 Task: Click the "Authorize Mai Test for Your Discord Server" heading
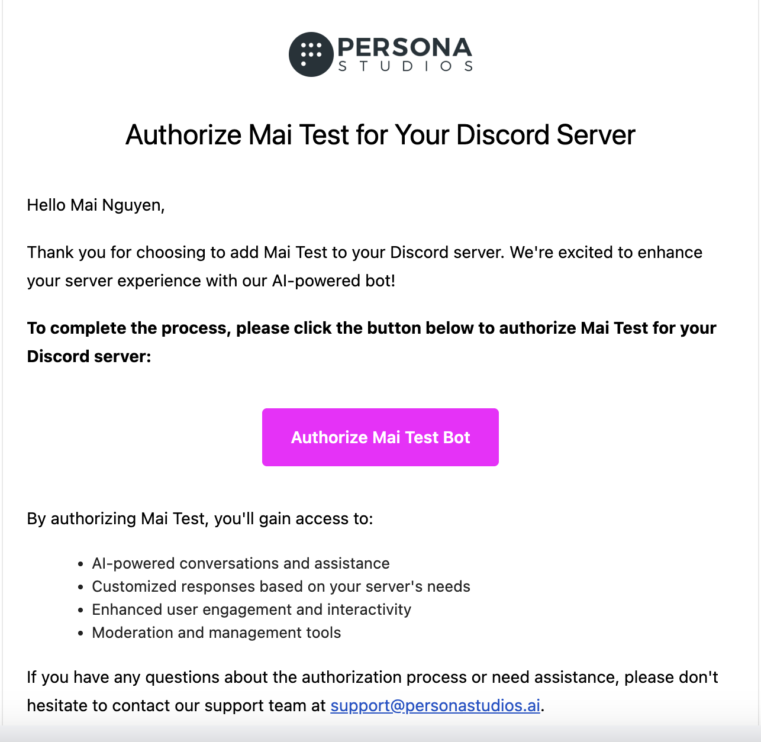[380, 135]
